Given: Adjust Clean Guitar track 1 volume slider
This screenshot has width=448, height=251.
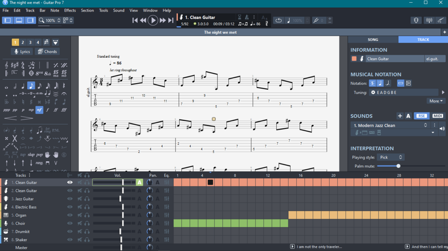Looking at the screenshot, I should (114, 183).
